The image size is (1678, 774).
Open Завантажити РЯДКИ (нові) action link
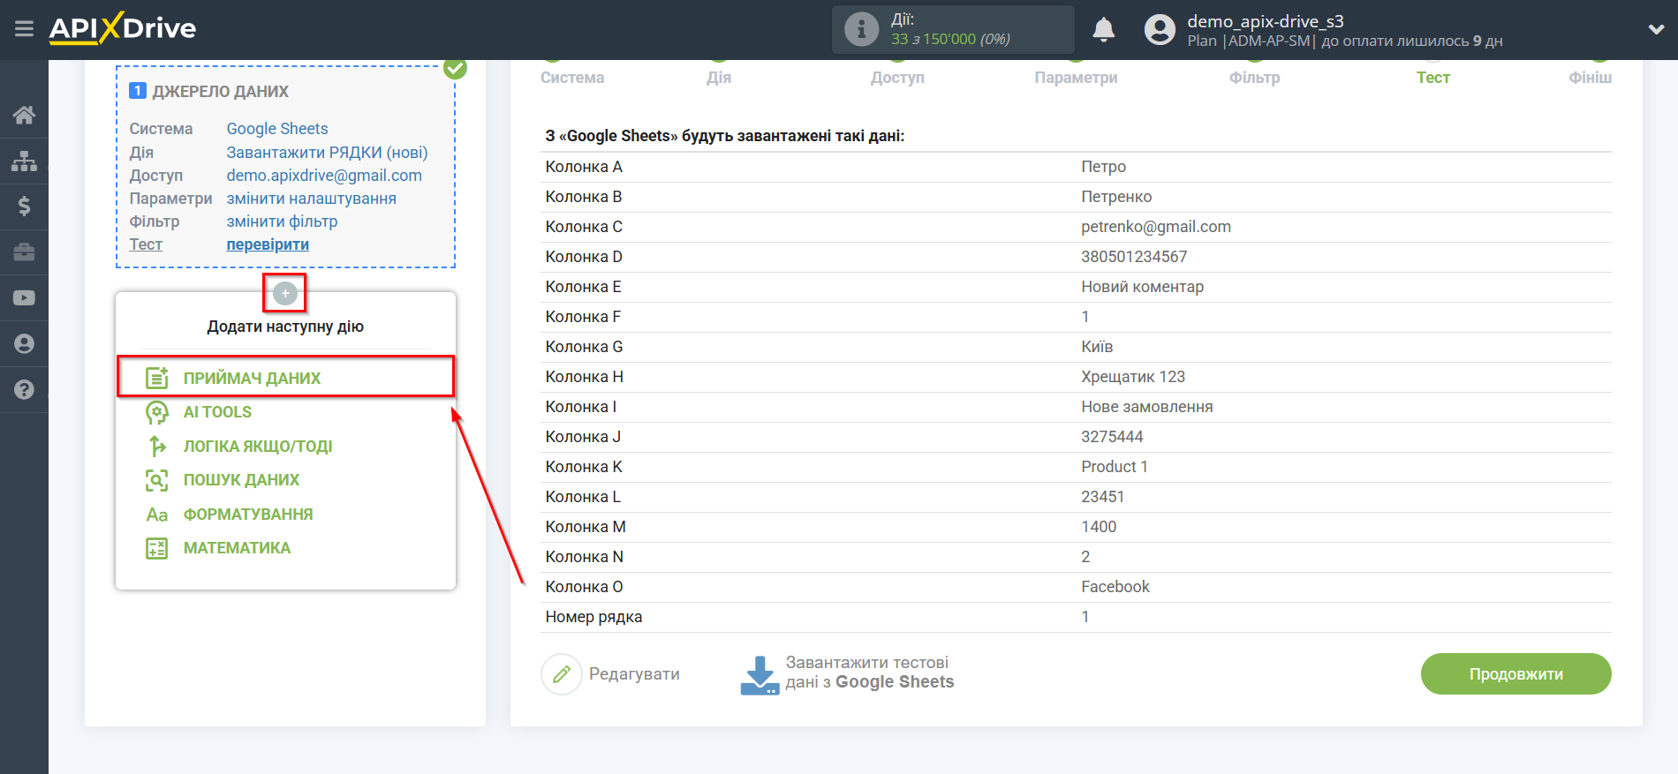(x=327, y=153)
